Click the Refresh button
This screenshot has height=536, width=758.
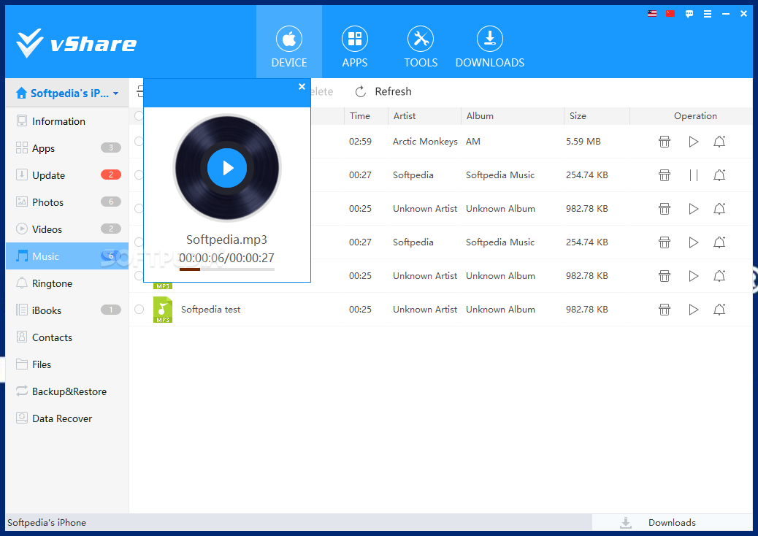tap(383, 91)
